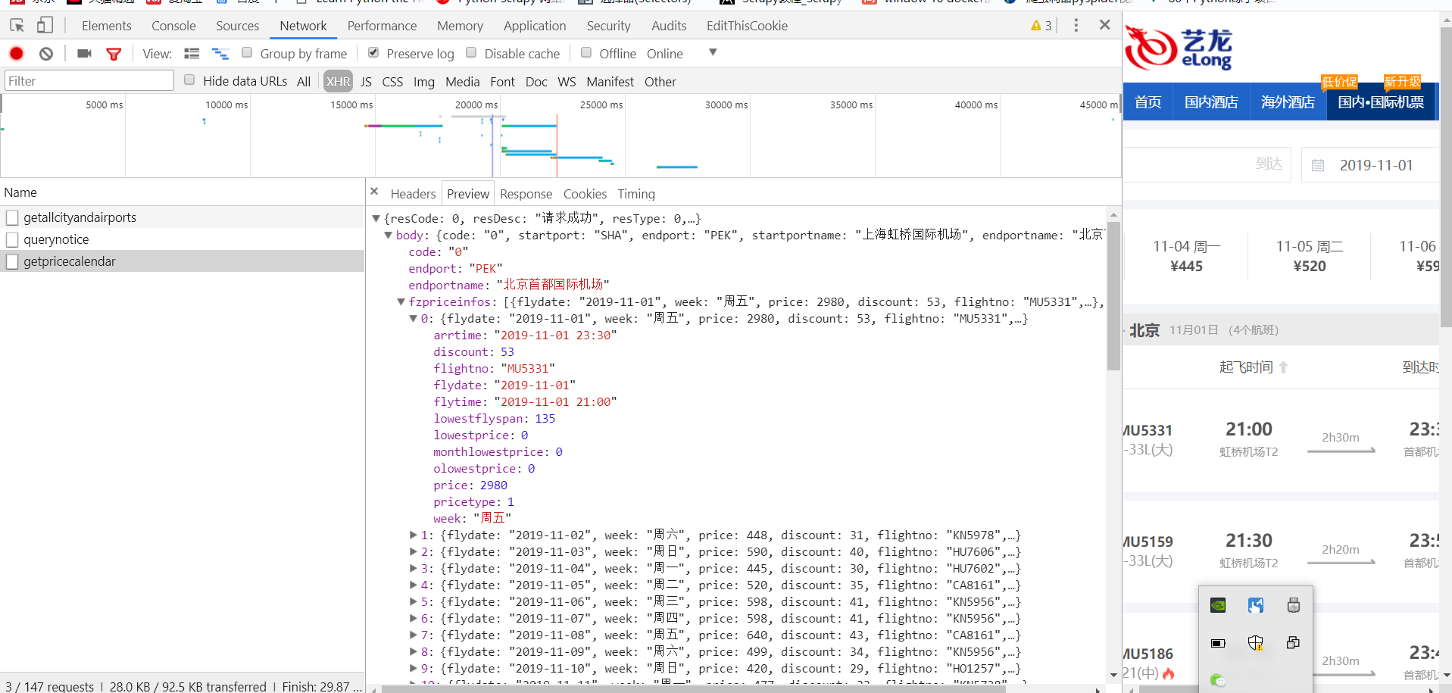Open the Sources tab
Image resolution: width=1452 pixels, height=693 pixels.
[238, 26]
